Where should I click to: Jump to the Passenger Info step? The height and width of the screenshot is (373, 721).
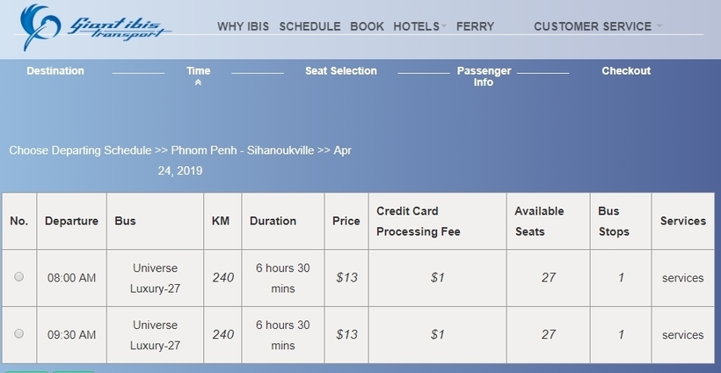[484, 77]
